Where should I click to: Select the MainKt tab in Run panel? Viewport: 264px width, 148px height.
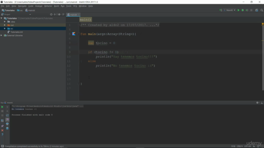(x=8, y=103)
